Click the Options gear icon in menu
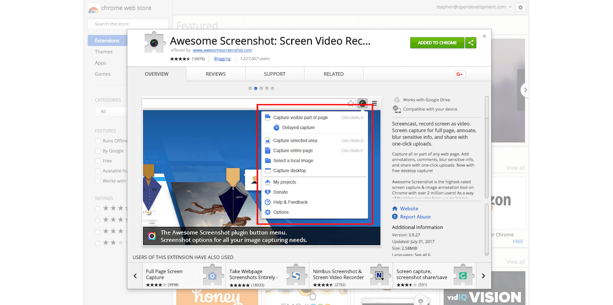Screen dimensions: 613x305 point(268,212)
